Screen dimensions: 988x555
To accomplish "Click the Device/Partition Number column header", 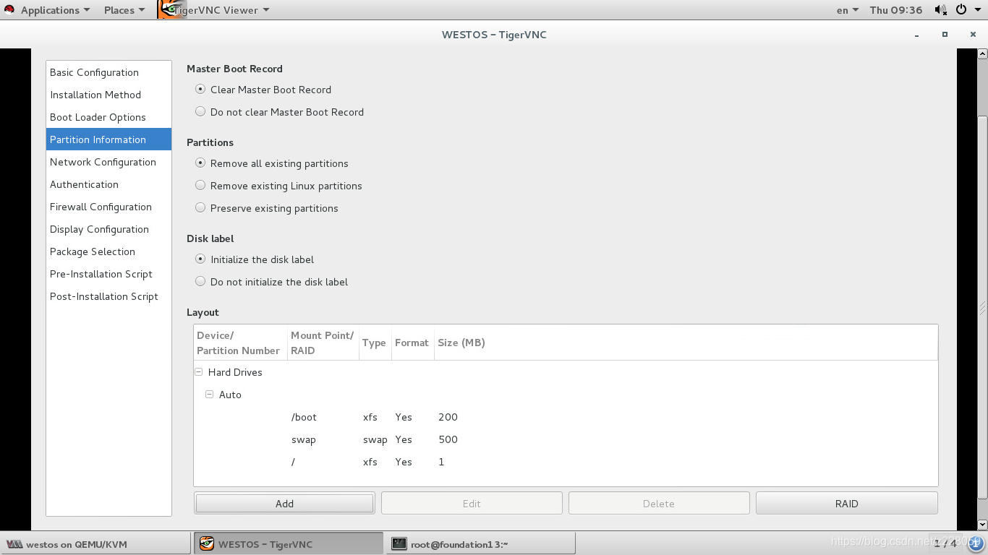I will (x=241, y=343).
